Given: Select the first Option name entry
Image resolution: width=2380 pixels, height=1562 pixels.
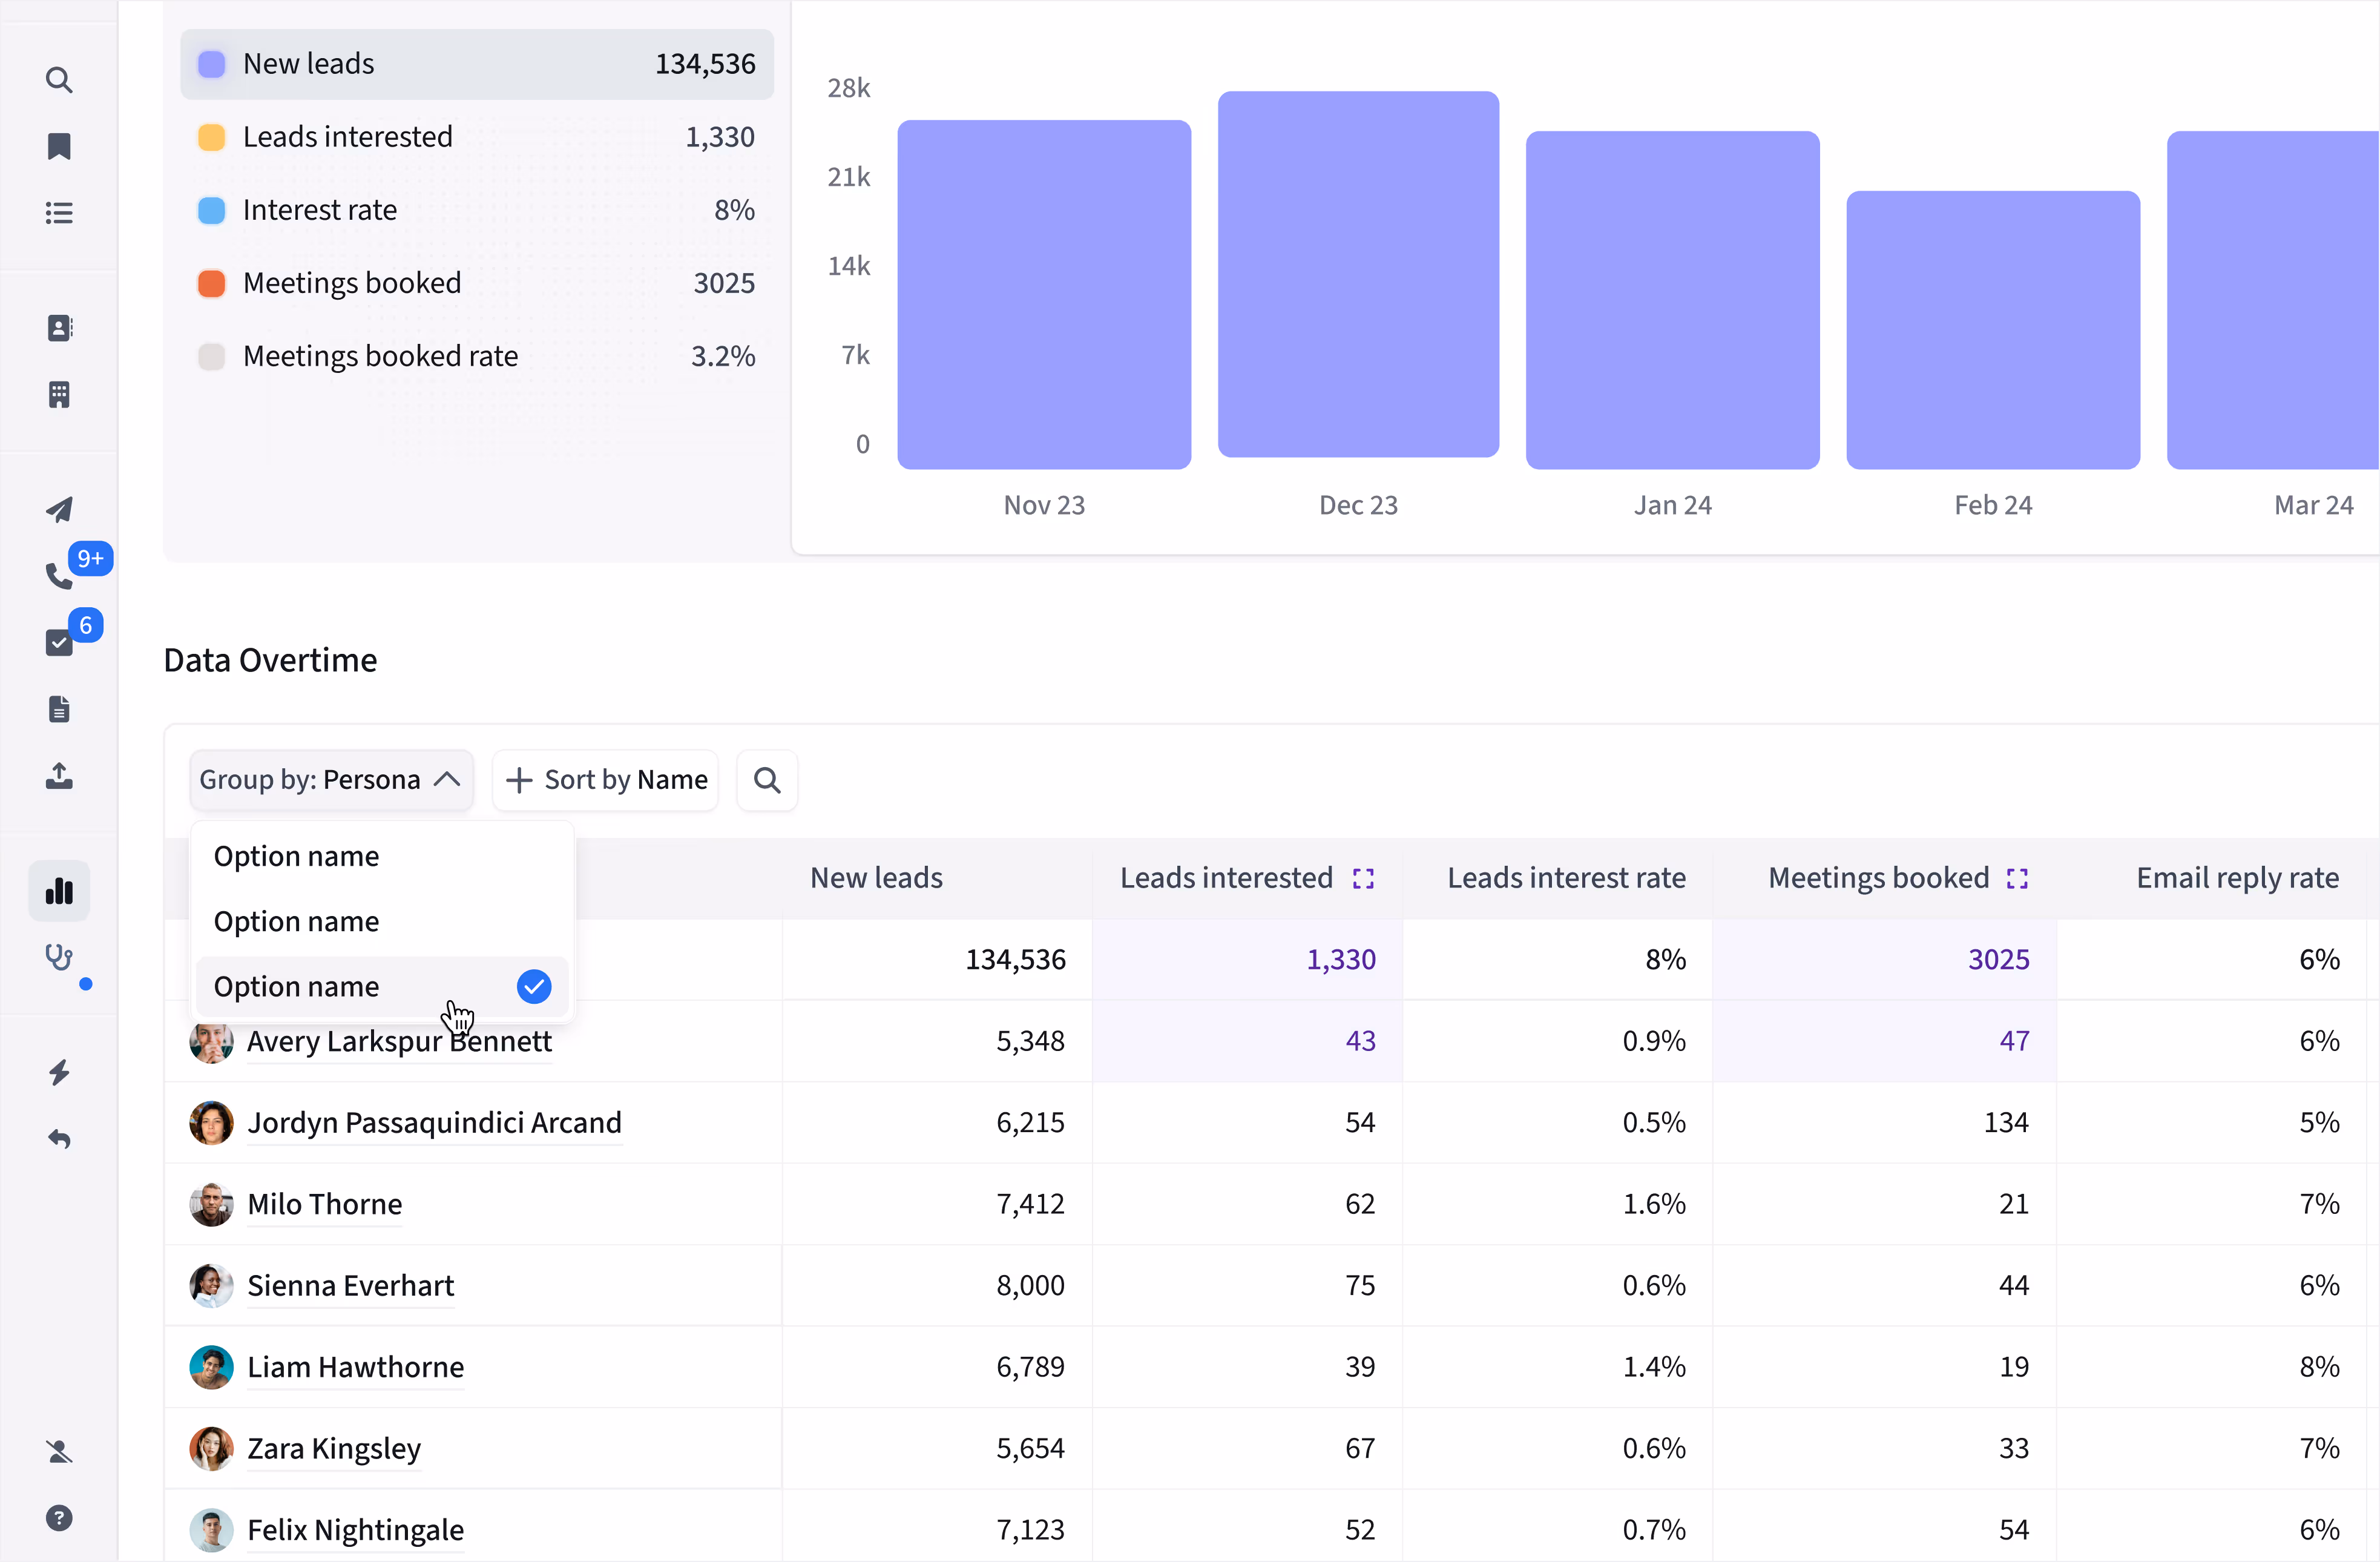Looking at the screenshot, I should pyautogui.click(x=382, y=856).
